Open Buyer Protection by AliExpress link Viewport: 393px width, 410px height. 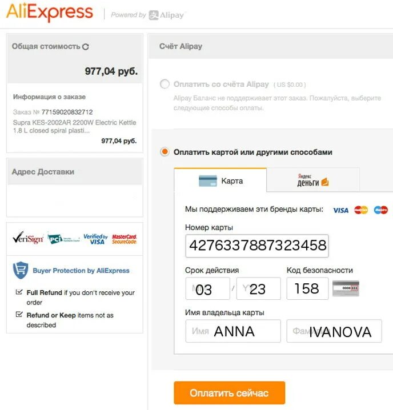click(x=81, y=271)
